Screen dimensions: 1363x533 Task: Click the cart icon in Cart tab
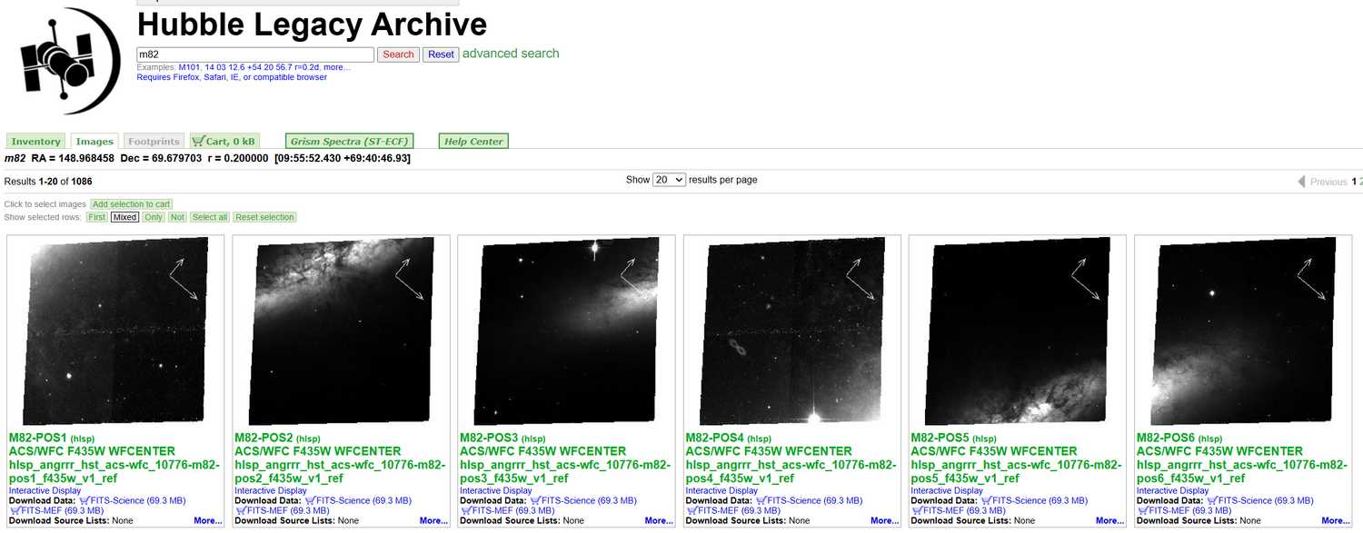pyautogui.click(x=198, y=141)
